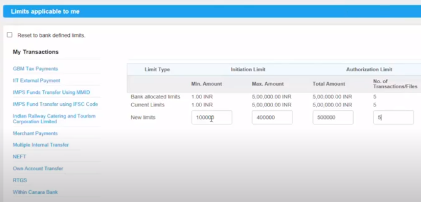Image resolution: width=421 pixels, height=202 pixels.
Task: Open GBM Tax Payments link
Action: point(35,69)
